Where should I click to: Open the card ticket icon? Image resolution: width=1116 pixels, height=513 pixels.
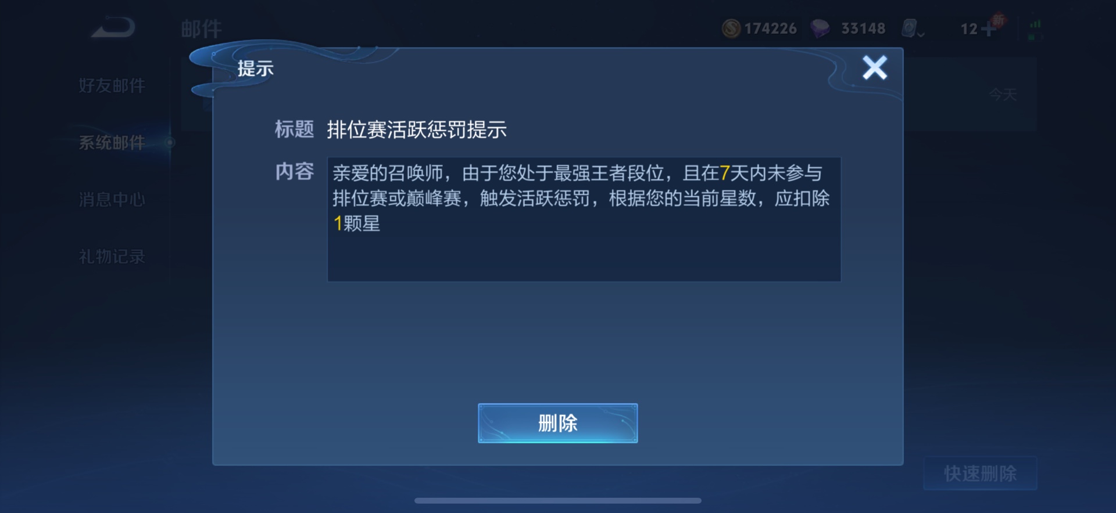pos(909,28)
